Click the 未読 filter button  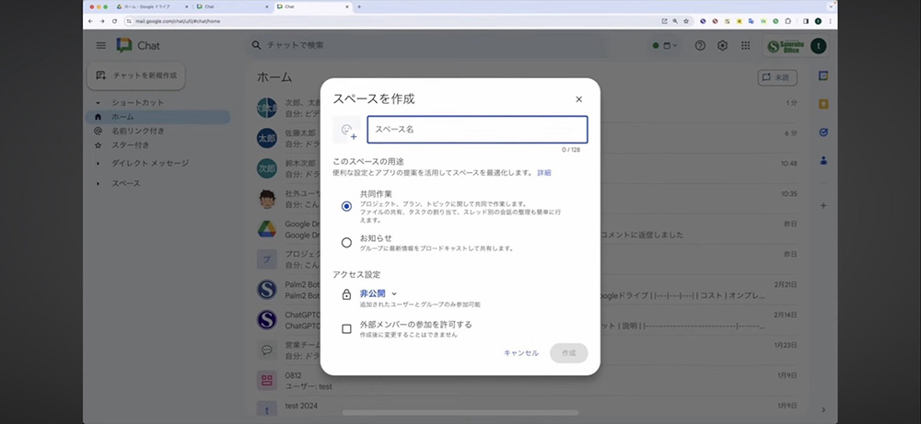[x=777, y=77]
